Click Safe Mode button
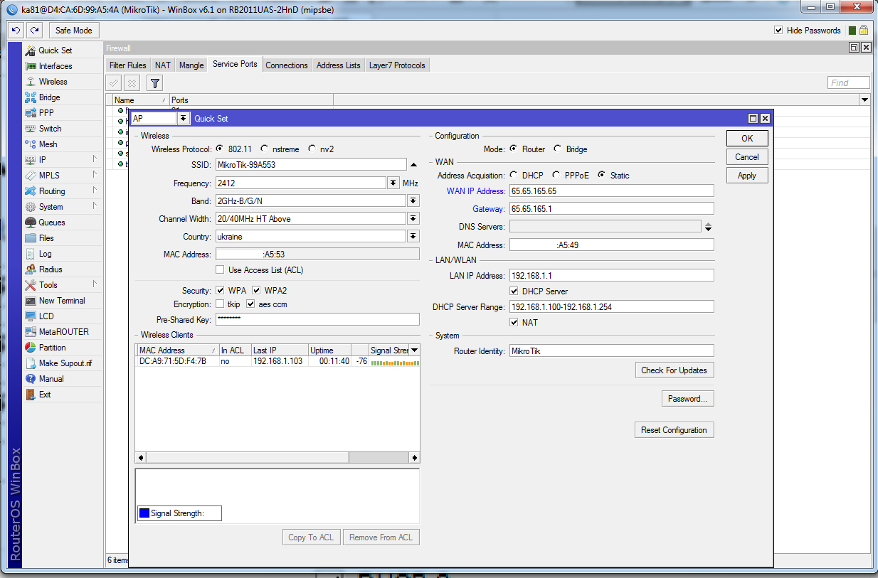 74,31
